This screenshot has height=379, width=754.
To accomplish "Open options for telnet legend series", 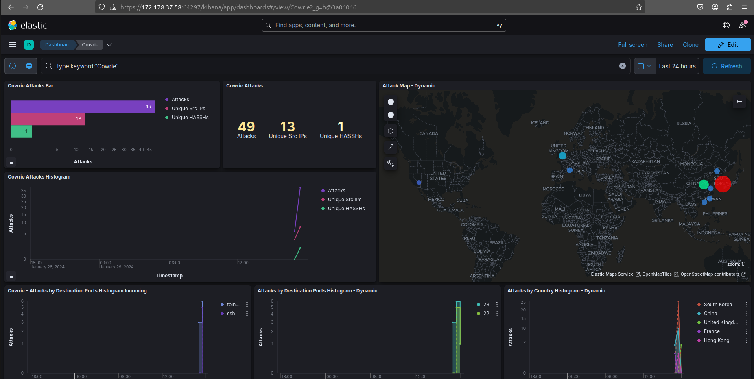I will (x=247, y=305).
